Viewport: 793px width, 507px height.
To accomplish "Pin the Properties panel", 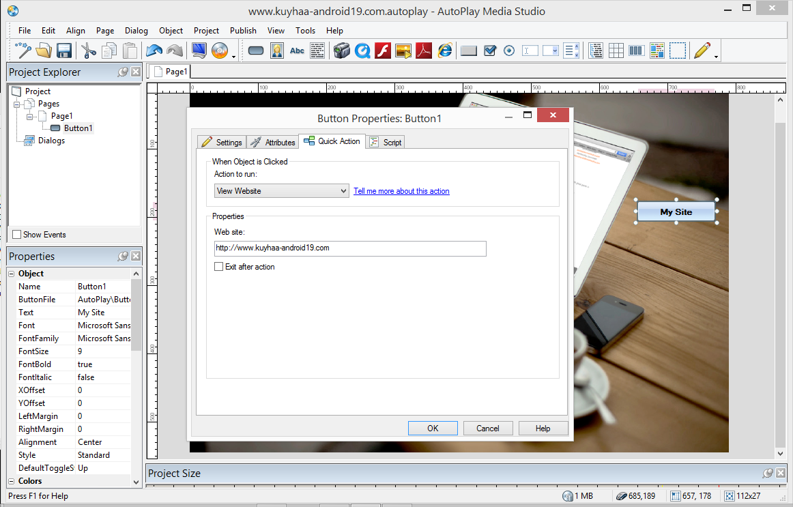I will [x=123, y=257].
